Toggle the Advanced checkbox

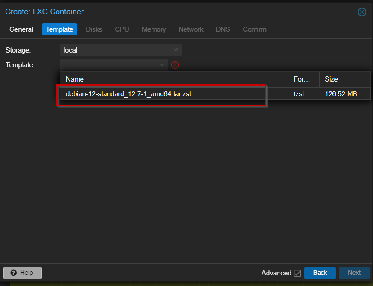click(x=297, y=273)
